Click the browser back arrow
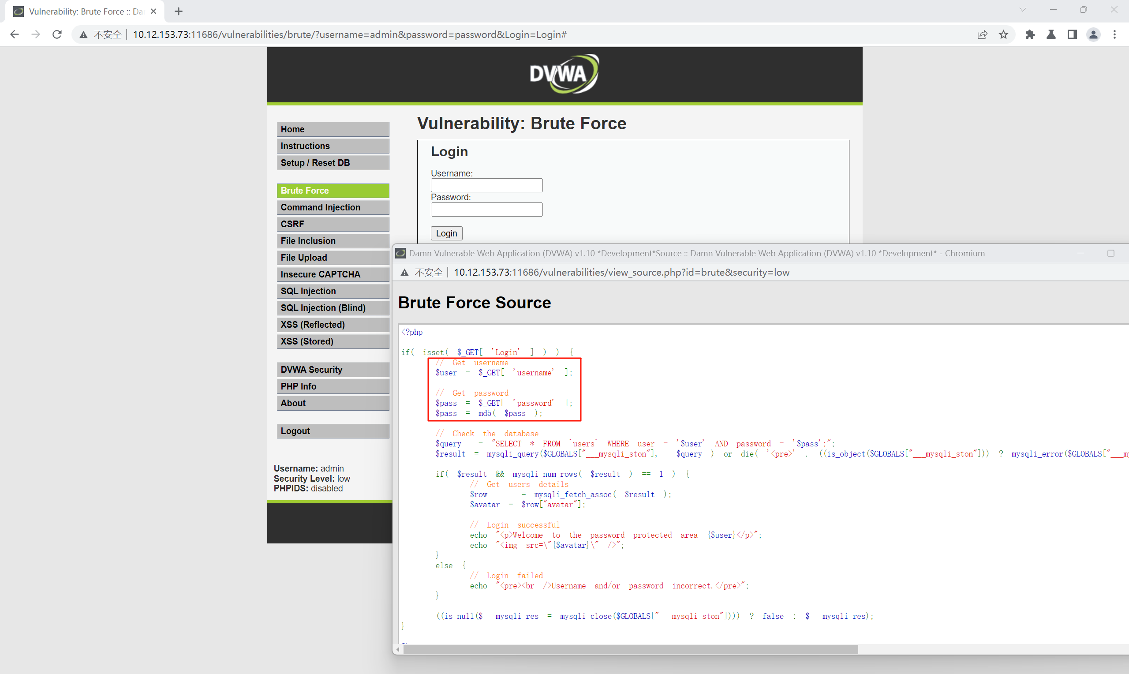The width and height of the screenshot is (1129, 674). click(x=15, y=34)
